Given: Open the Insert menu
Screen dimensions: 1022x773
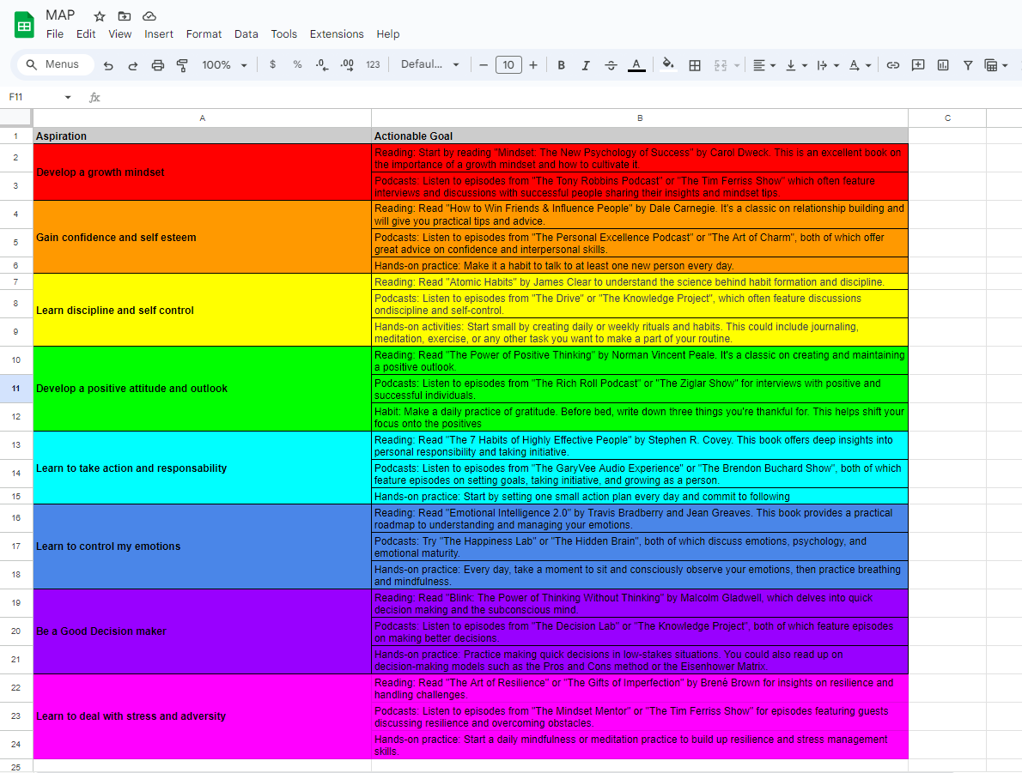Looking at the screenshot, I should pyautogui.click(x=158, y=33).
